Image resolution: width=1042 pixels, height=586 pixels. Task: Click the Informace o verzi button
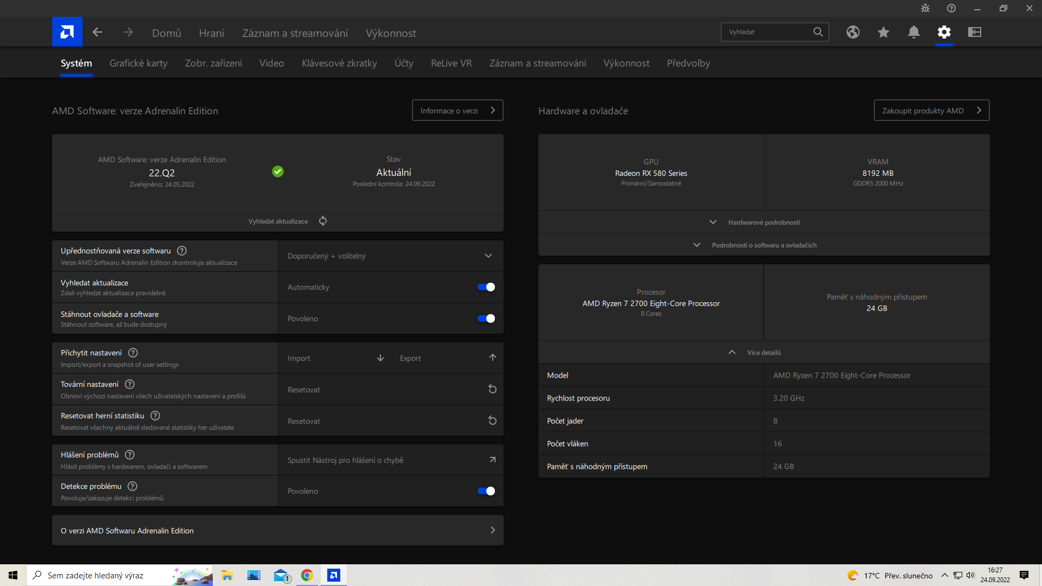[x=457, y=110]
